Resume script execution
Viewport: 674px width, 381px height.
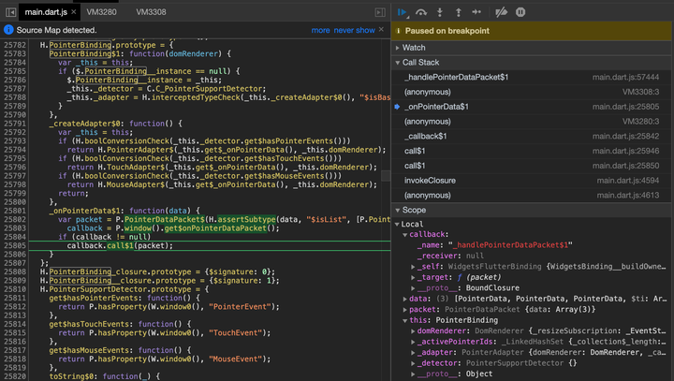(x=402, y=11)
